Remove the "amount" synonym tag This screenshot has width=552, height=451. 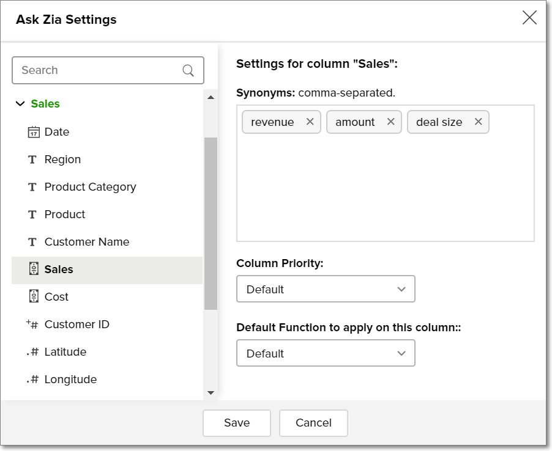click(390, 122)
